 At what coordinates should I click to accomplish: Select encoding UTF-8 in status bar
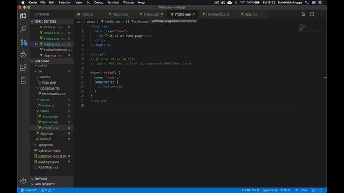285,190
